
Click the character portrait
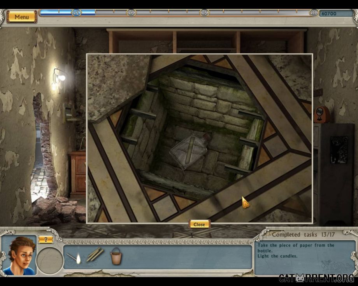click(19, 255)
